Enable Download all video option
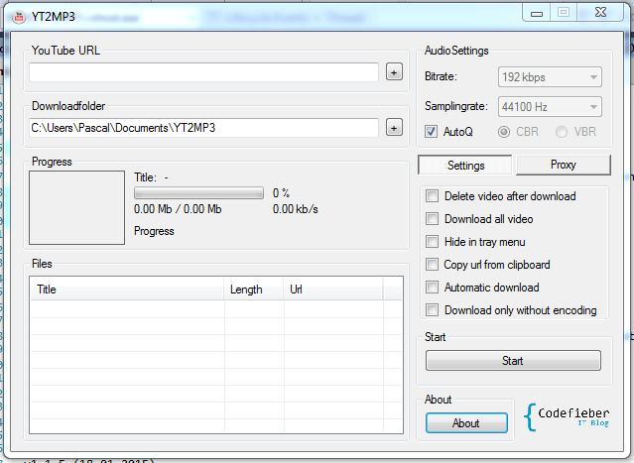This screenshot has width=634, height=463. [x=432, y=219]
